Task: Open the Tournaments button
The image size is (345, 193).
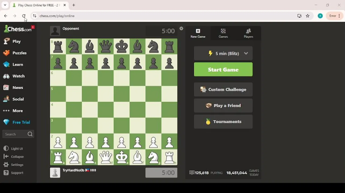Action: point(223,122)
